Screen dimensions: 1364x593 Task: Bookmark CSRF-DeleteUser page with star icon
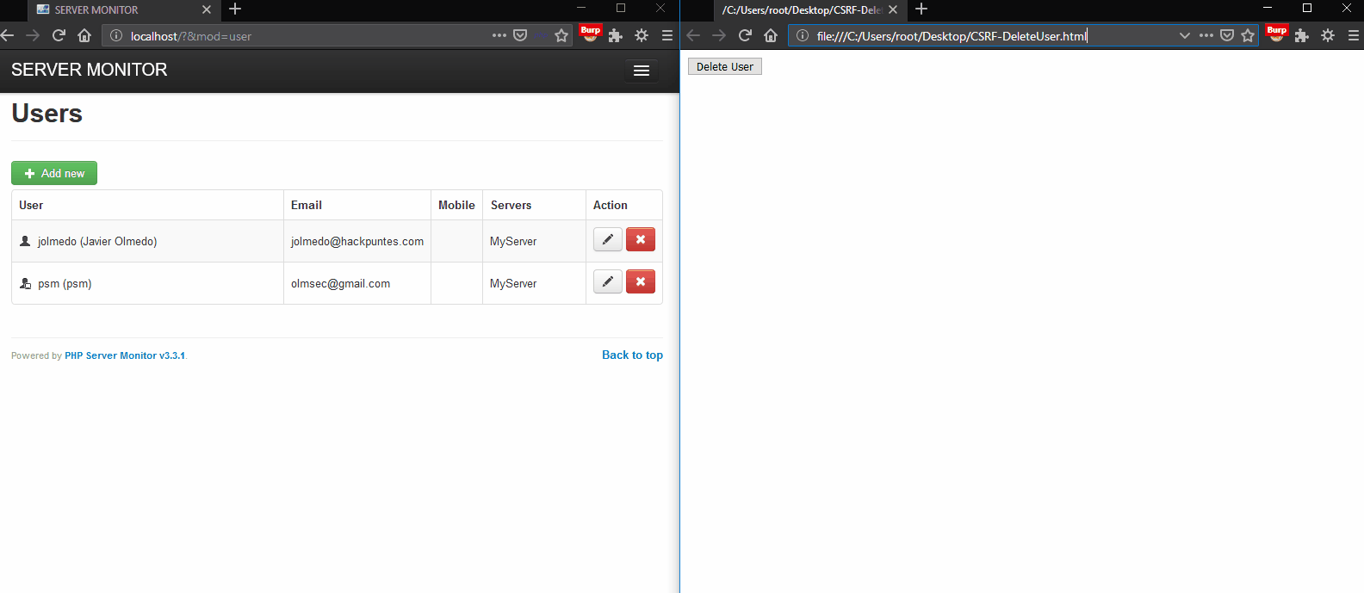pyautogui.click(x=1248, y=35)
